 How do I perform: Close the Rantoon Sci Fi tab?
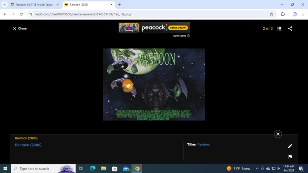tap(57, 5)
